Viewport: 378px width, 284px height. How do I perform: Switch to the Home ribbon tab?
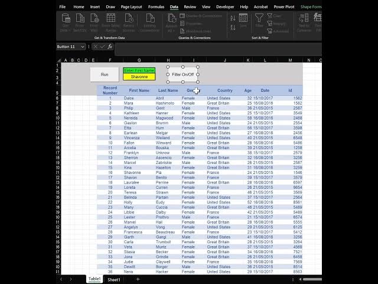pyautogui.click(x=79, y=7)
